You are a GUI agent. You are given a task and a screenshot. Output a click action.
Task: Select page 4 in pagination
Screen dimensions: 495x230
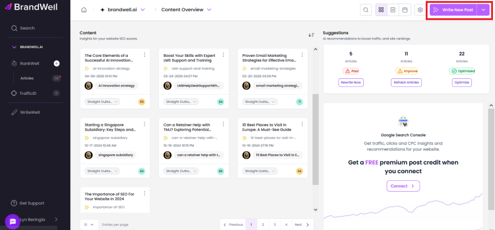pos(286,225)
